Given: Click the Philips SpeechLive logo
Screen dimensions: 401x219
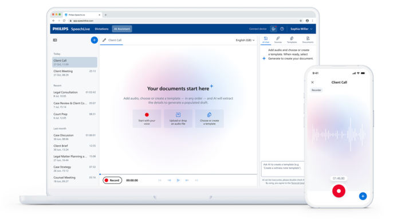Looking at the screenshot, I should pos(71,29).
